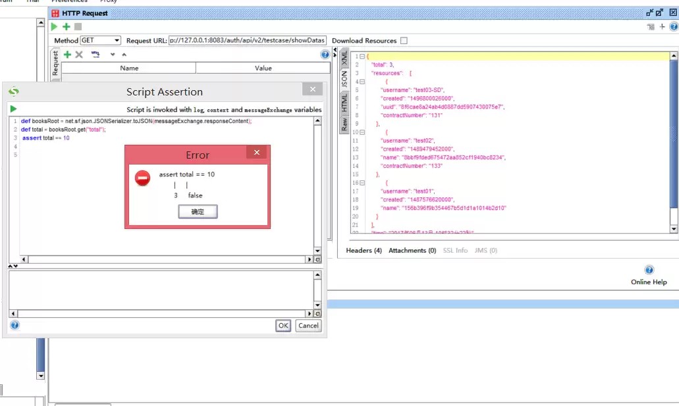Switch to the XML response tab

click(344, 57)
